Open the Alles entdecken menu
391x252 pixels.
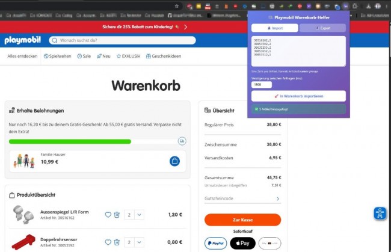[22, 56]
